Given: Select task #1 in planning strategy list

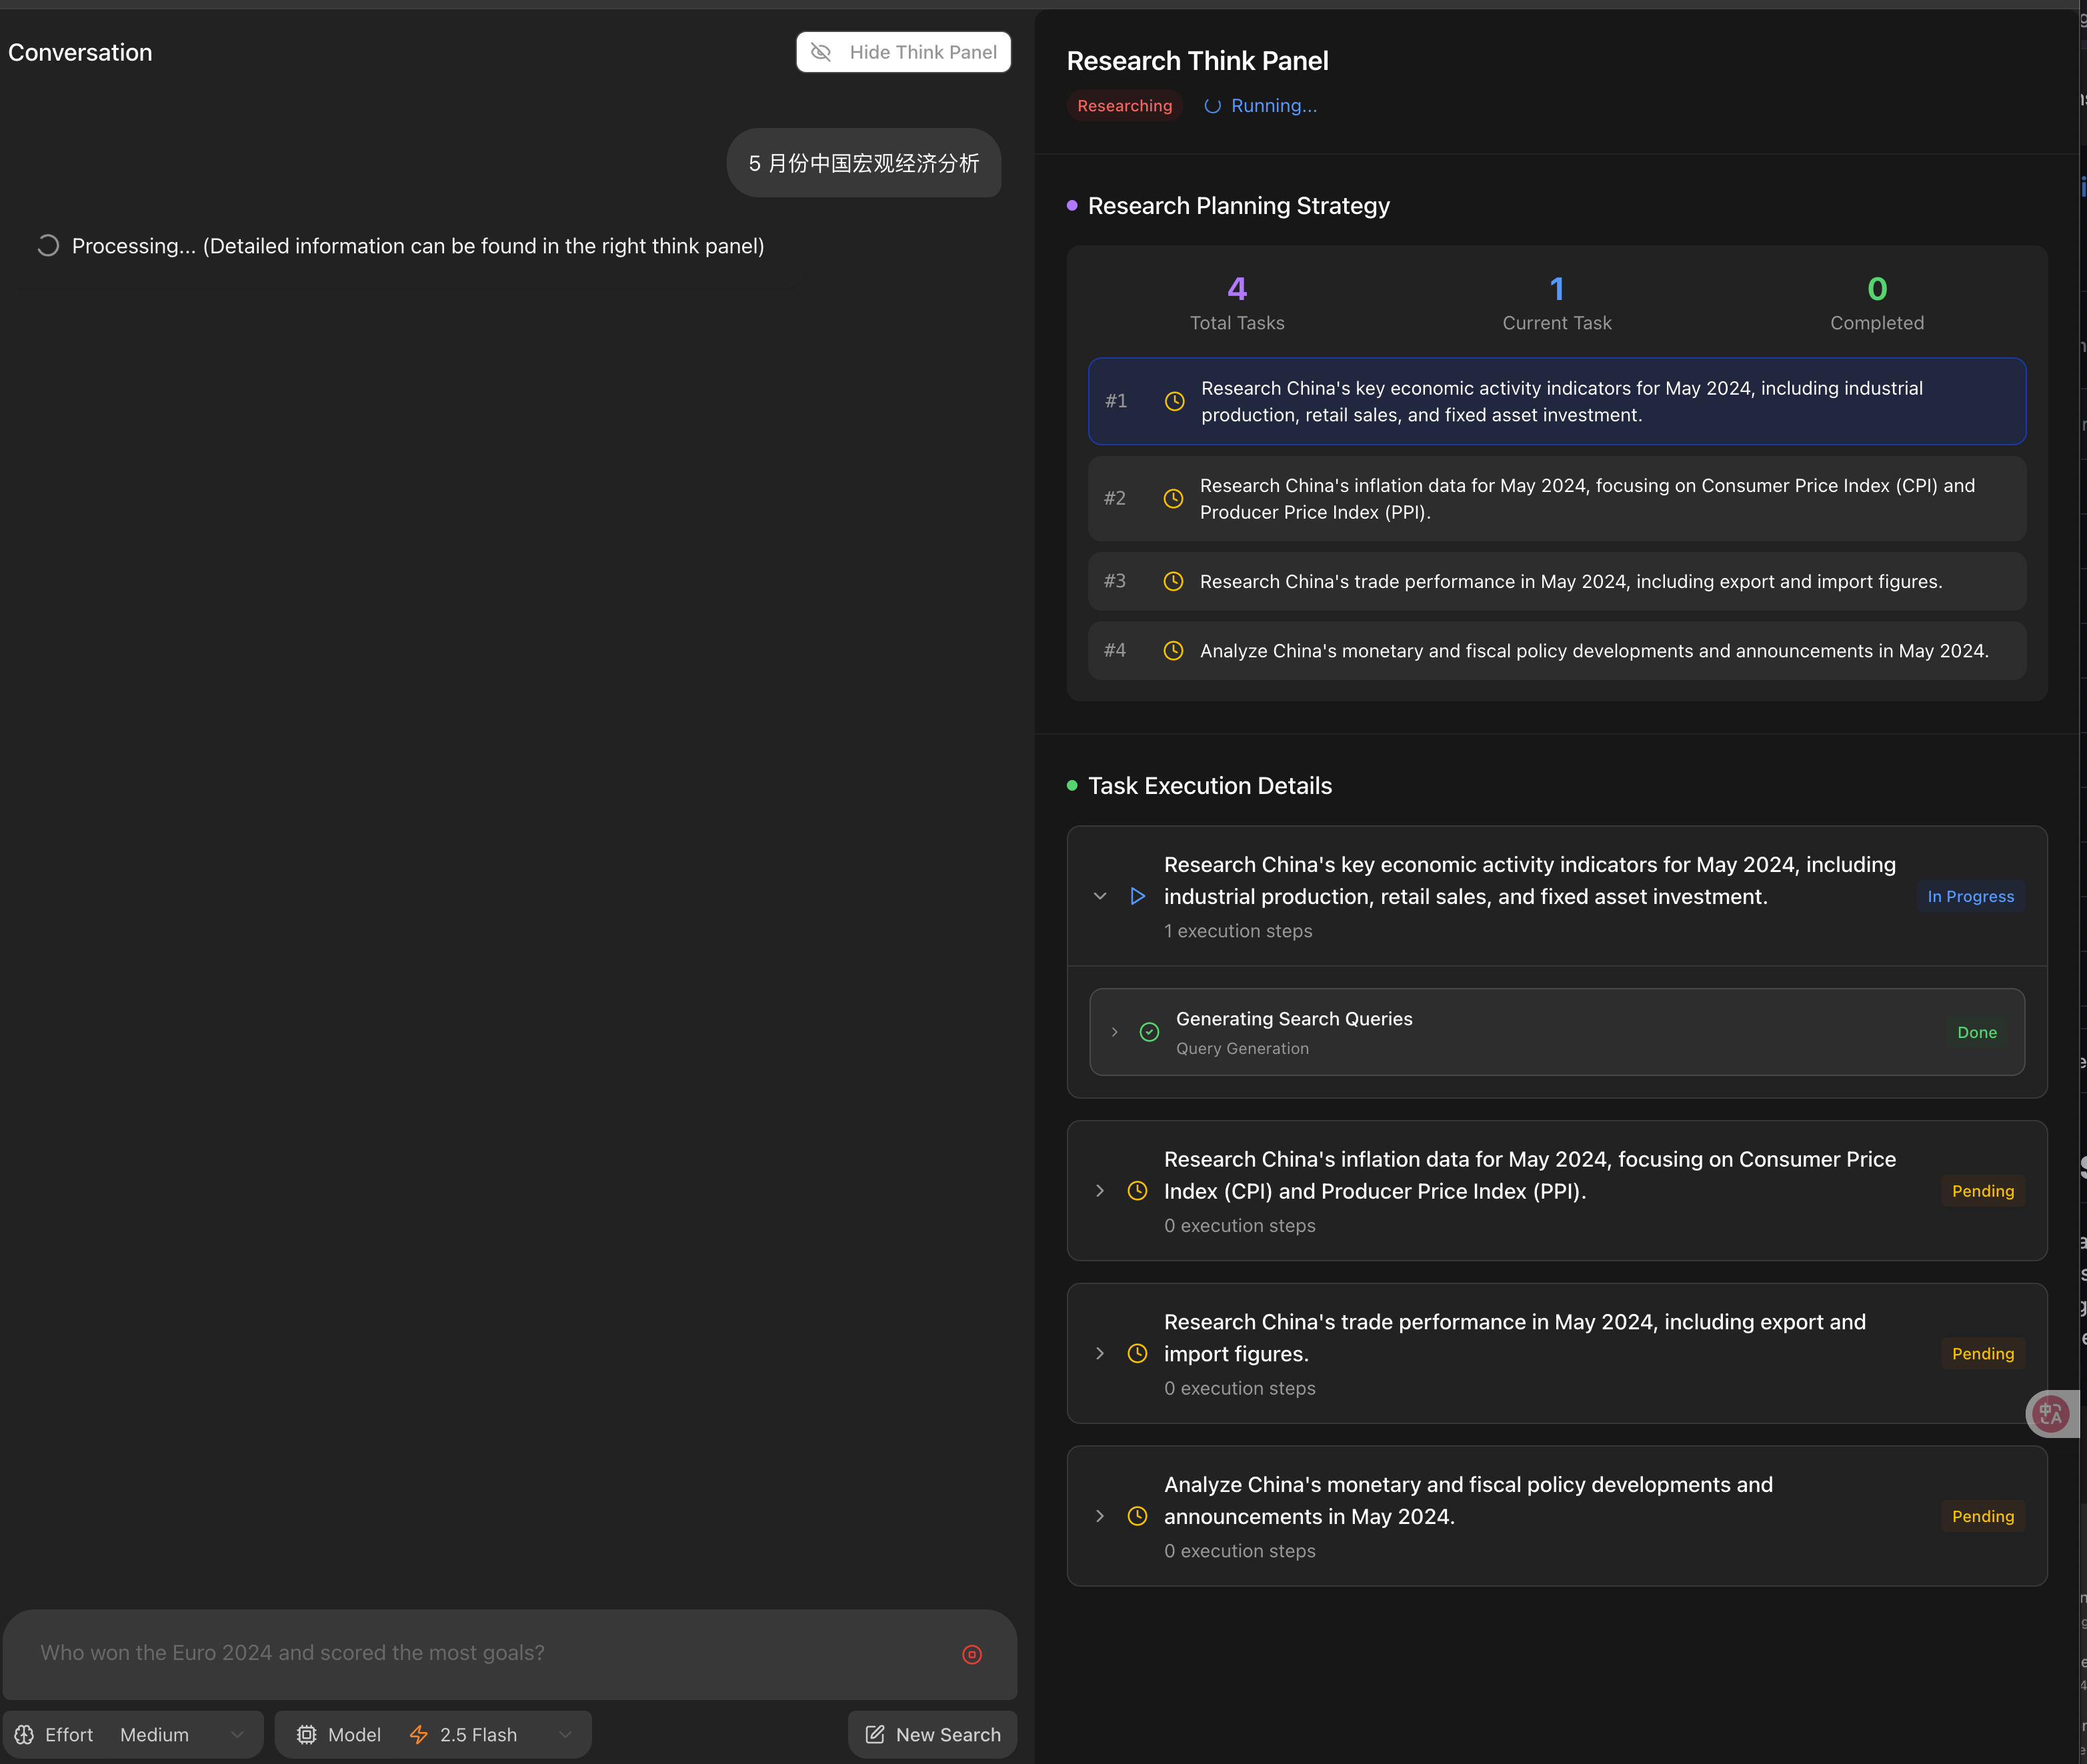Looking at the screenshot, I should [1556, 401].
